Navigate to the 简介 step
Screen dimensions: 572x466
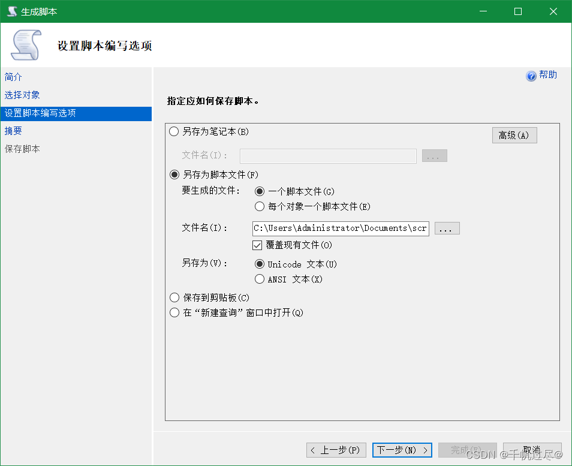click(13, 77)
